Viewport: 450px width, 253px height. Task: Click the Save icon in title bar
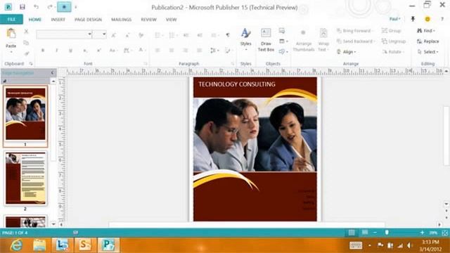point(22,7)
